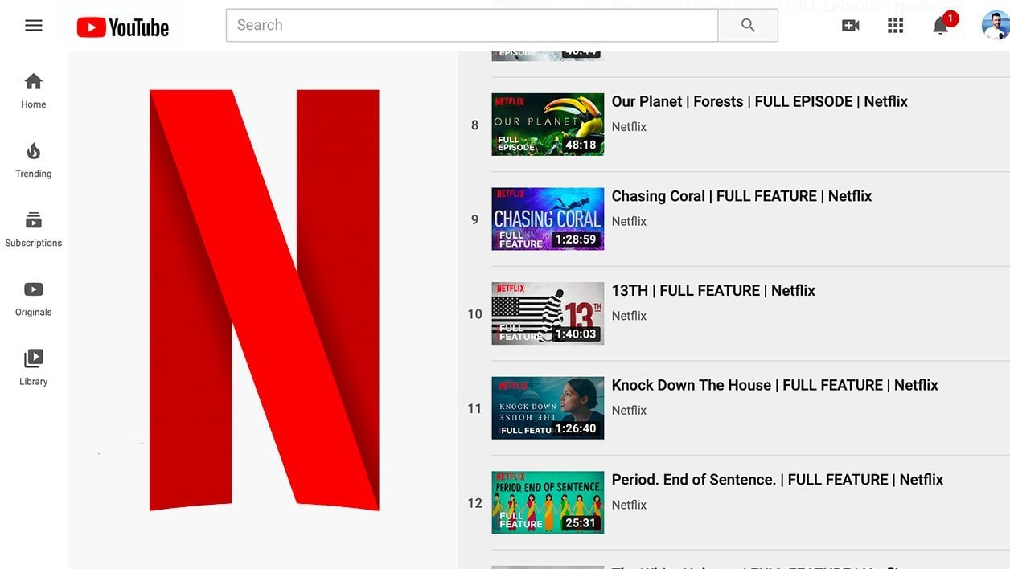
Task: Play the 13TH video thumbnail
Action: pyautogui.click(x=548, y=313)
